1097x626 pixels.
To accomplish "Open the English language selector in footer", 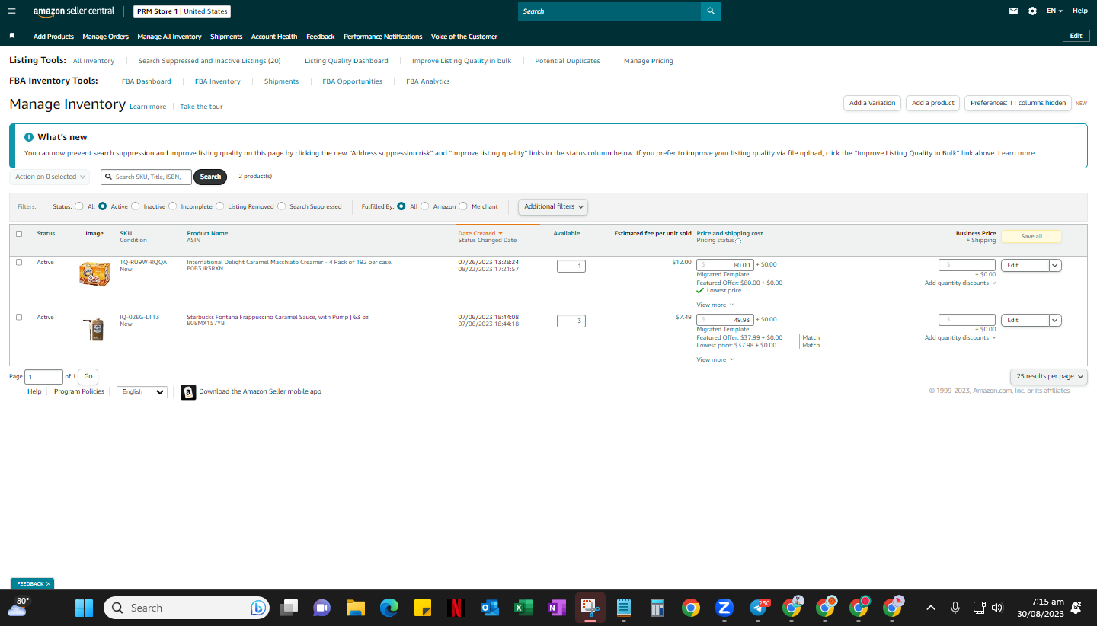I will coord(142,392).
